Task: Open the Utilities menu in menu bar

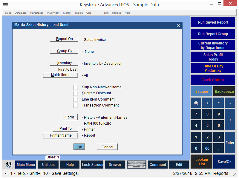Action: [x=117, y=13]
